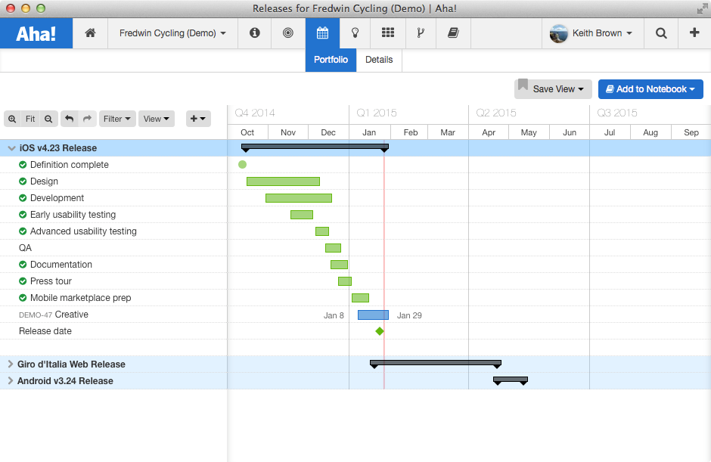Click the Mobile marketplace prep green bar
This screenshot has width=711, height=462.
pyautogui.click(x=361, y=298)
